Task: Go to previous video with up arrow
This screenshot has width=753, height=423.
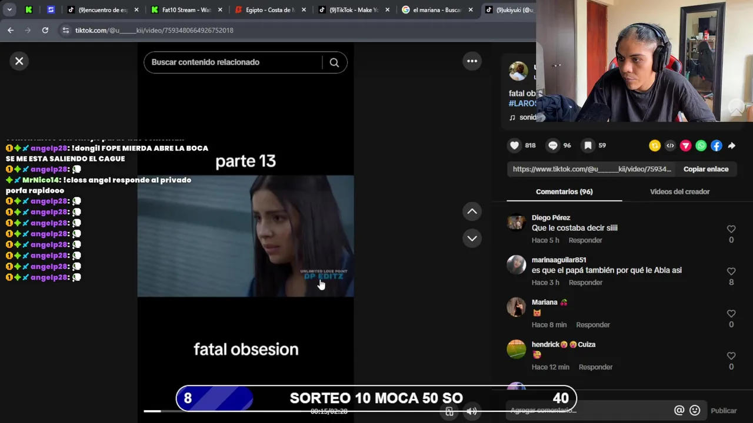Action: (472, 211)
